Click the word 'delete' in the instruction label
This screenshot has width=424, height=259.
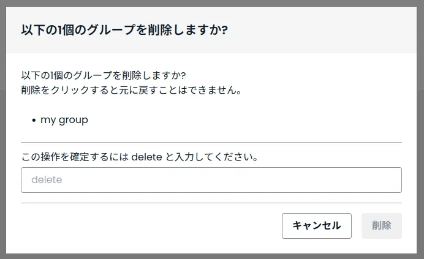(146, 157)
